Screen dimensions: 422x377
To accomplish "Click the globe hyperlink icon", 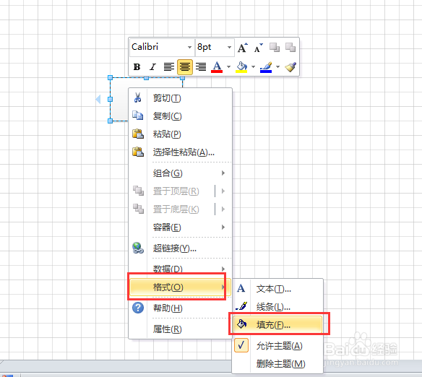I will point(138,248).
